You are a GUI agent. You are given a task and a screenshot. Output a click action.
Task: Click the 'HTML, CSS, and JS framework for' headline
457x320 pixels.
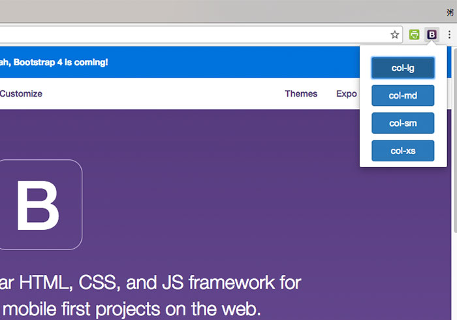tap(160, 282)
